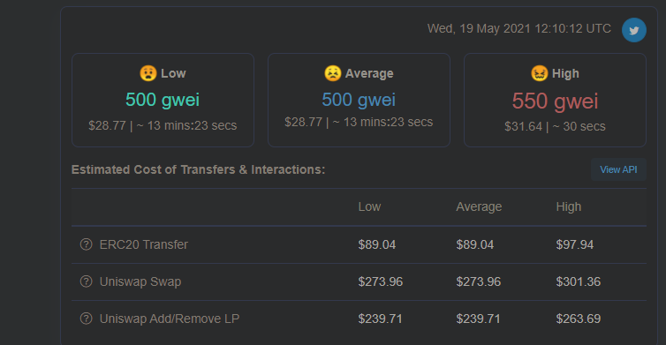Select the Average gas price card

(359, 101)
